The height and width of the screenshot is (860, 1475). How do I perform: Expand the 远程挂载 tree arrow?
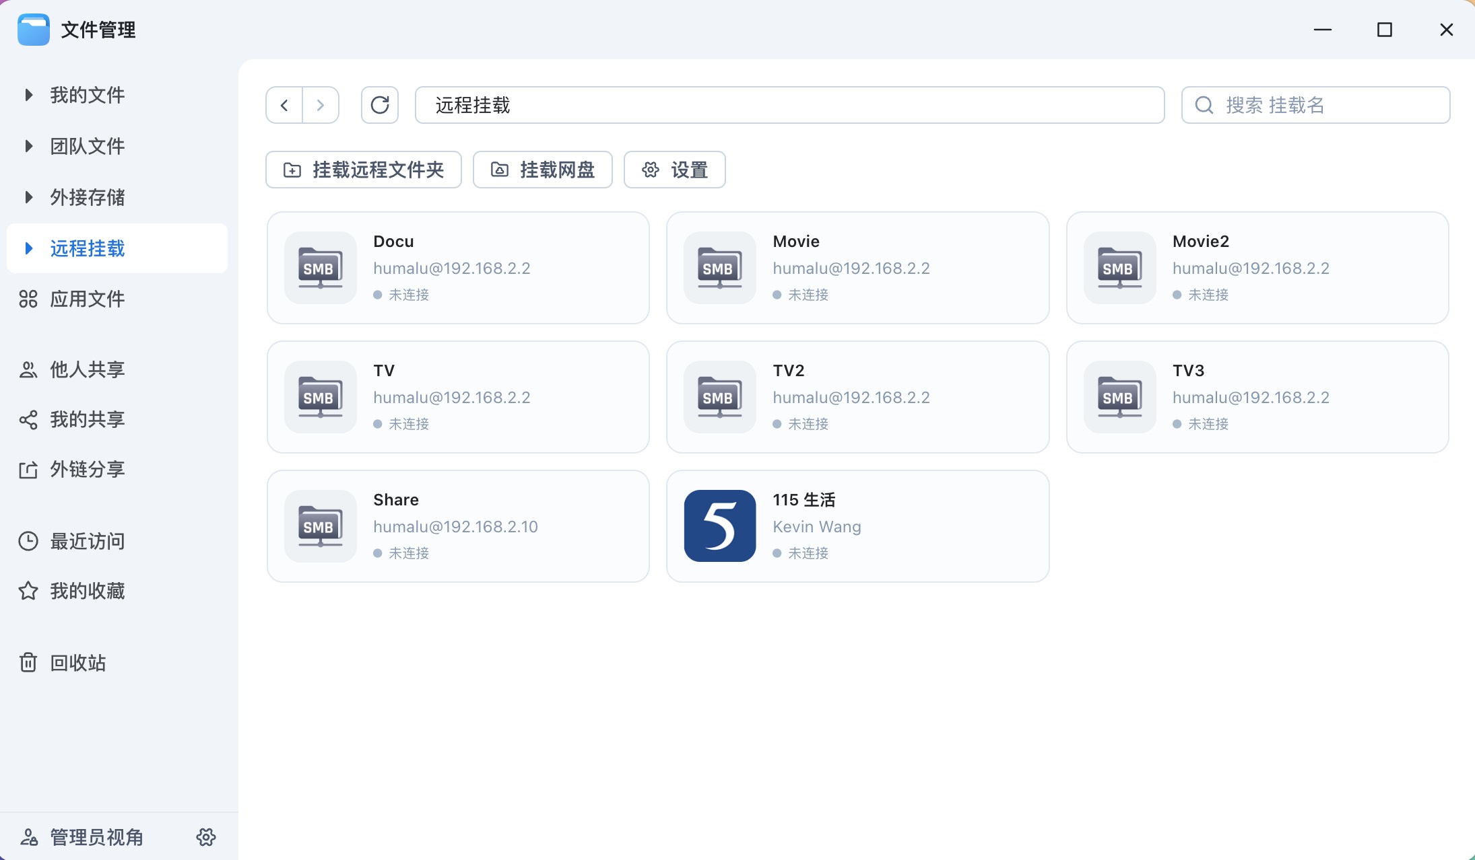[28, 248]
